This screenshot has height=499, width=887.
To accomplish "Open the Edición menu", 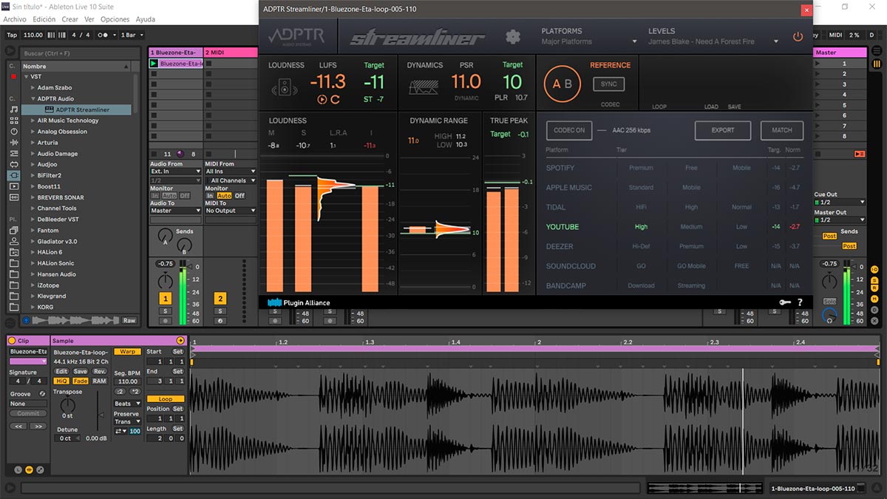I will point(44,19).
